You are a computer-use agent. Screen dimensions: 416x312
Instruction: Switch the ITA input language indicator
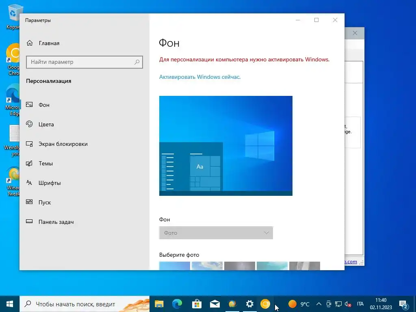point(360,304)
